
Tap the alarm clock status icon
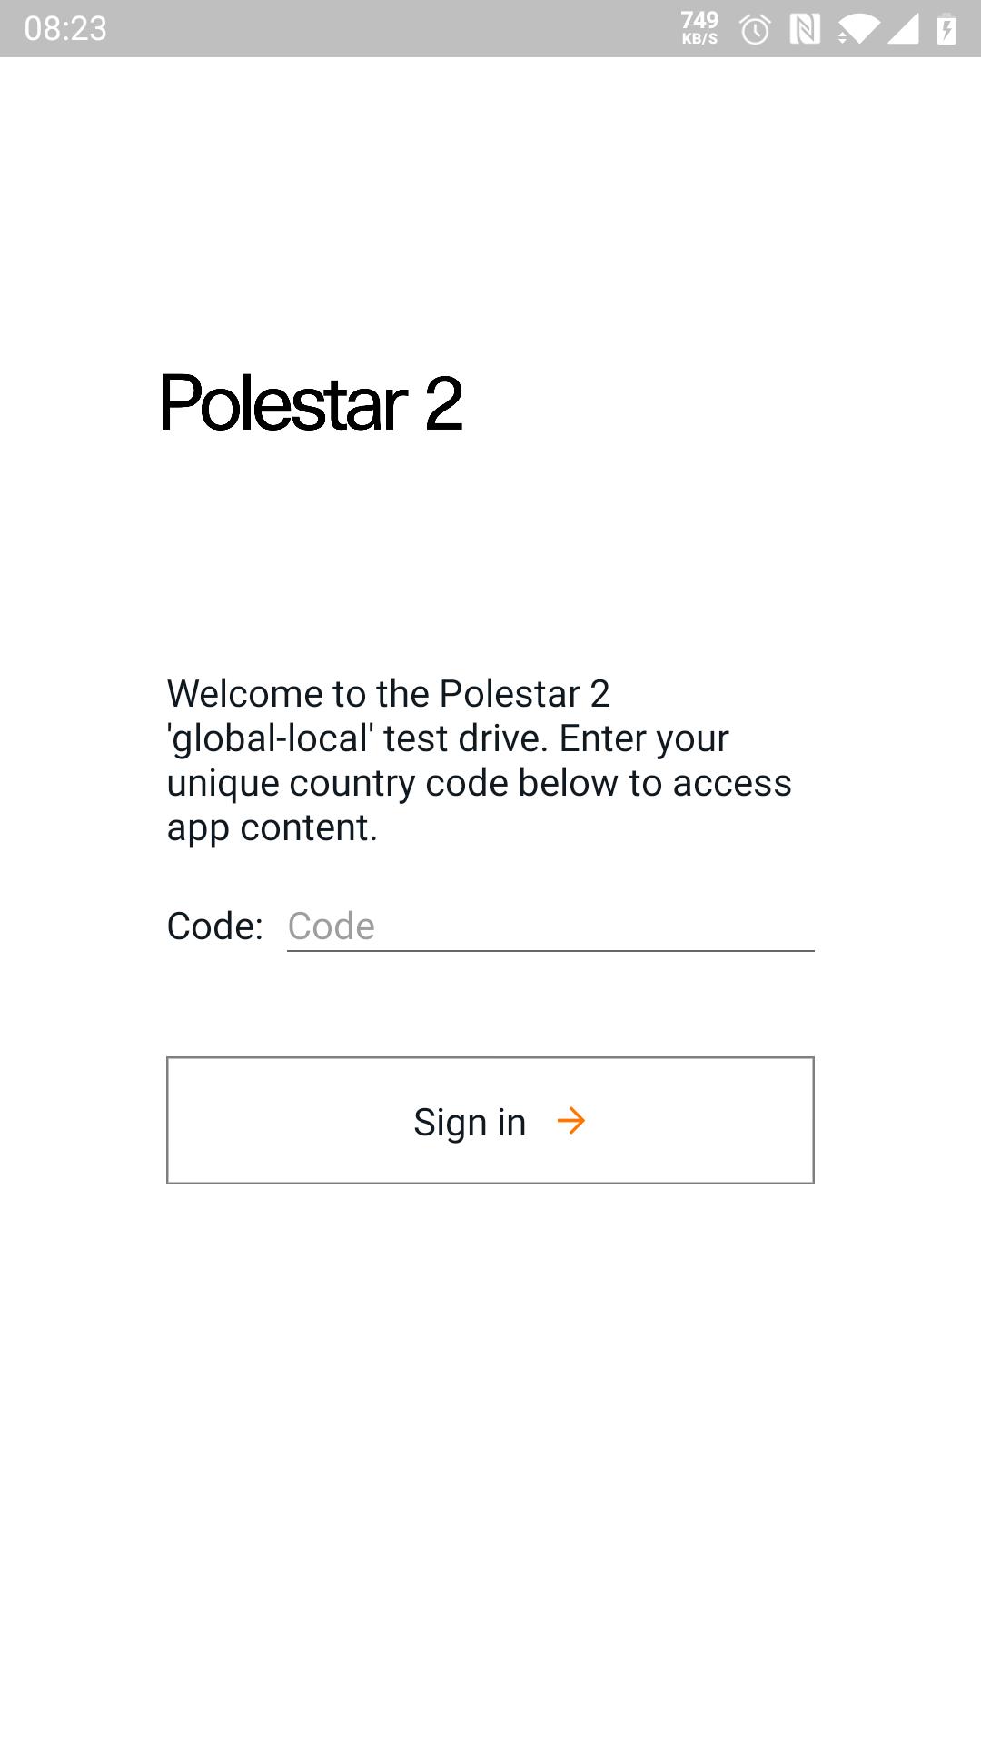click(755, 30)
